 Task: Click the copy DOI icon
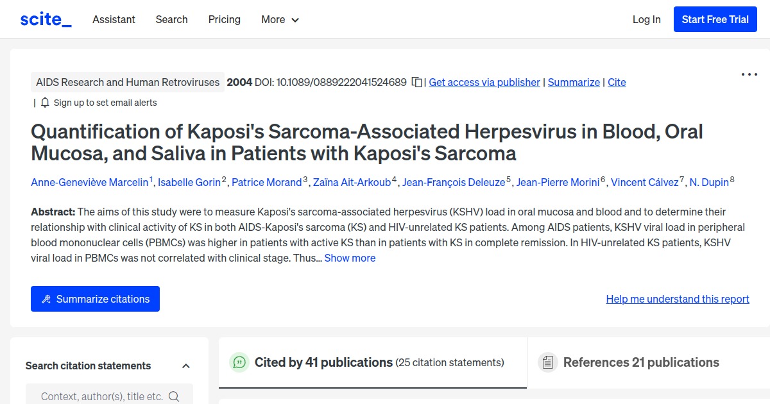417,82
